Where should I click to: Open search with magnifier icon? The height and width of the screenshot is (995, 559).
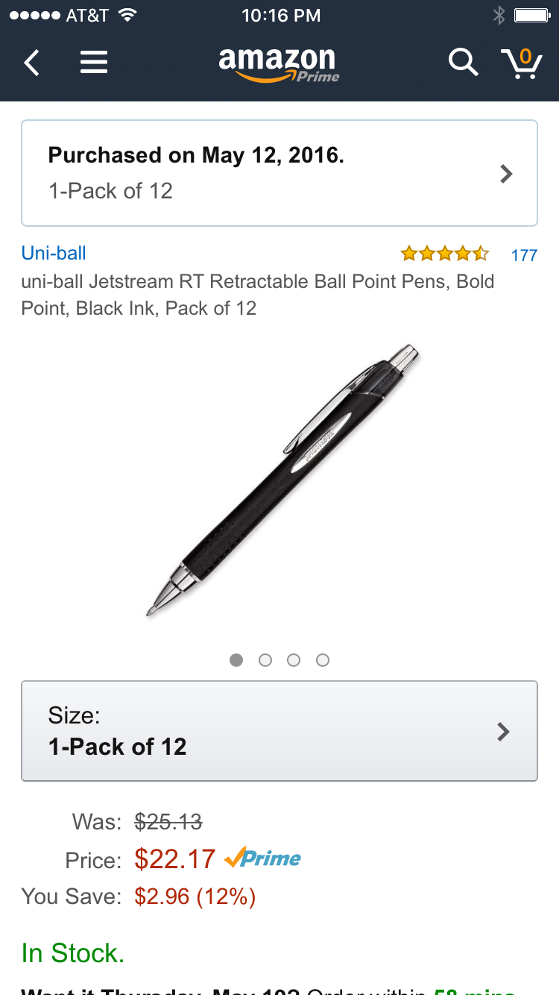click(463, 63)
